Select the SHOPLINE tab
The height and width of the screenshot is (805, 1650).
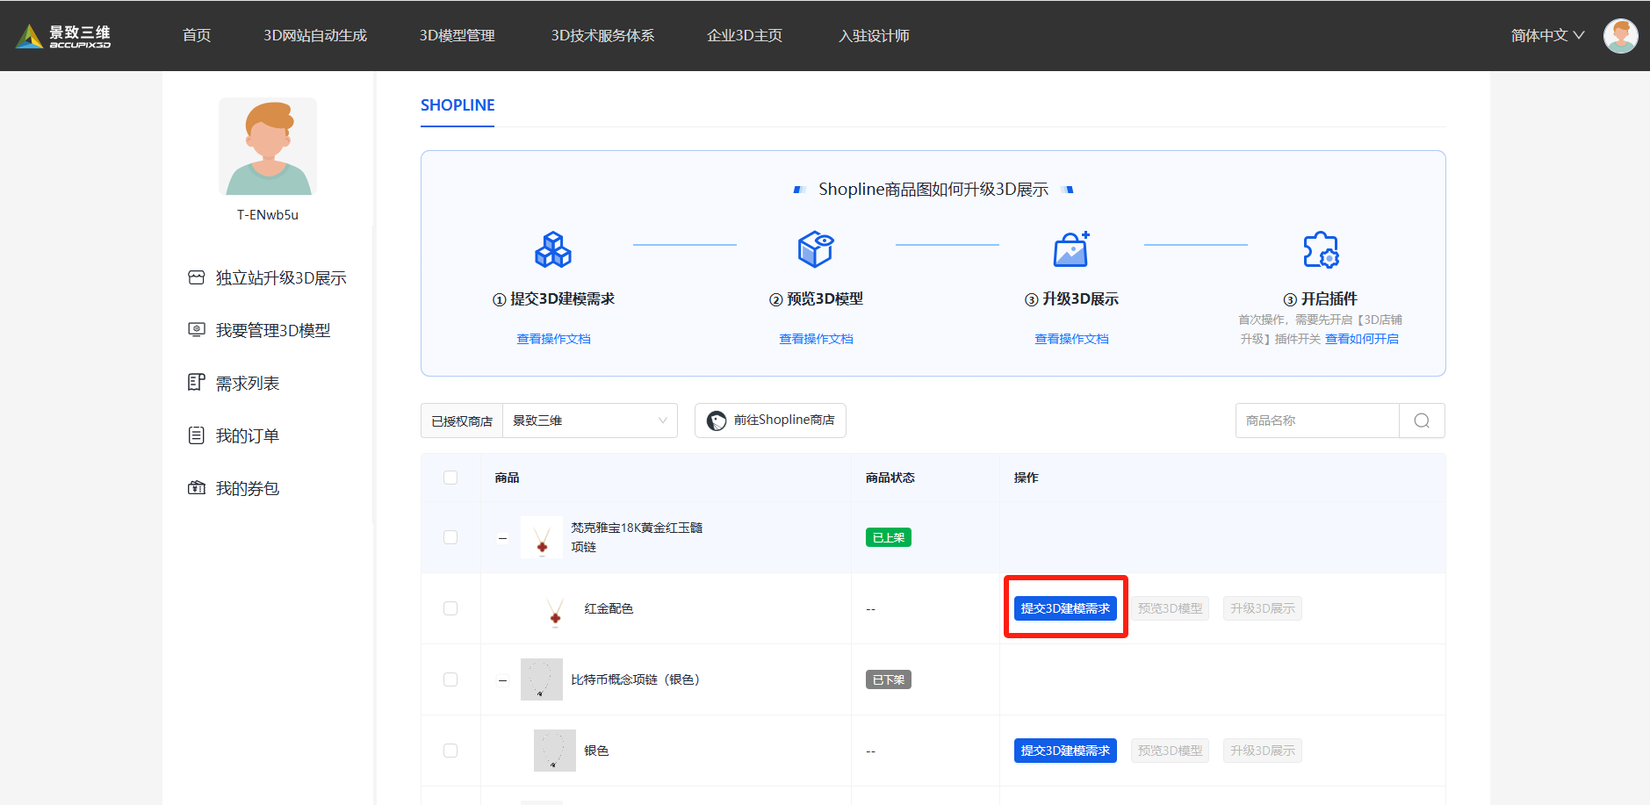point(458,105)
